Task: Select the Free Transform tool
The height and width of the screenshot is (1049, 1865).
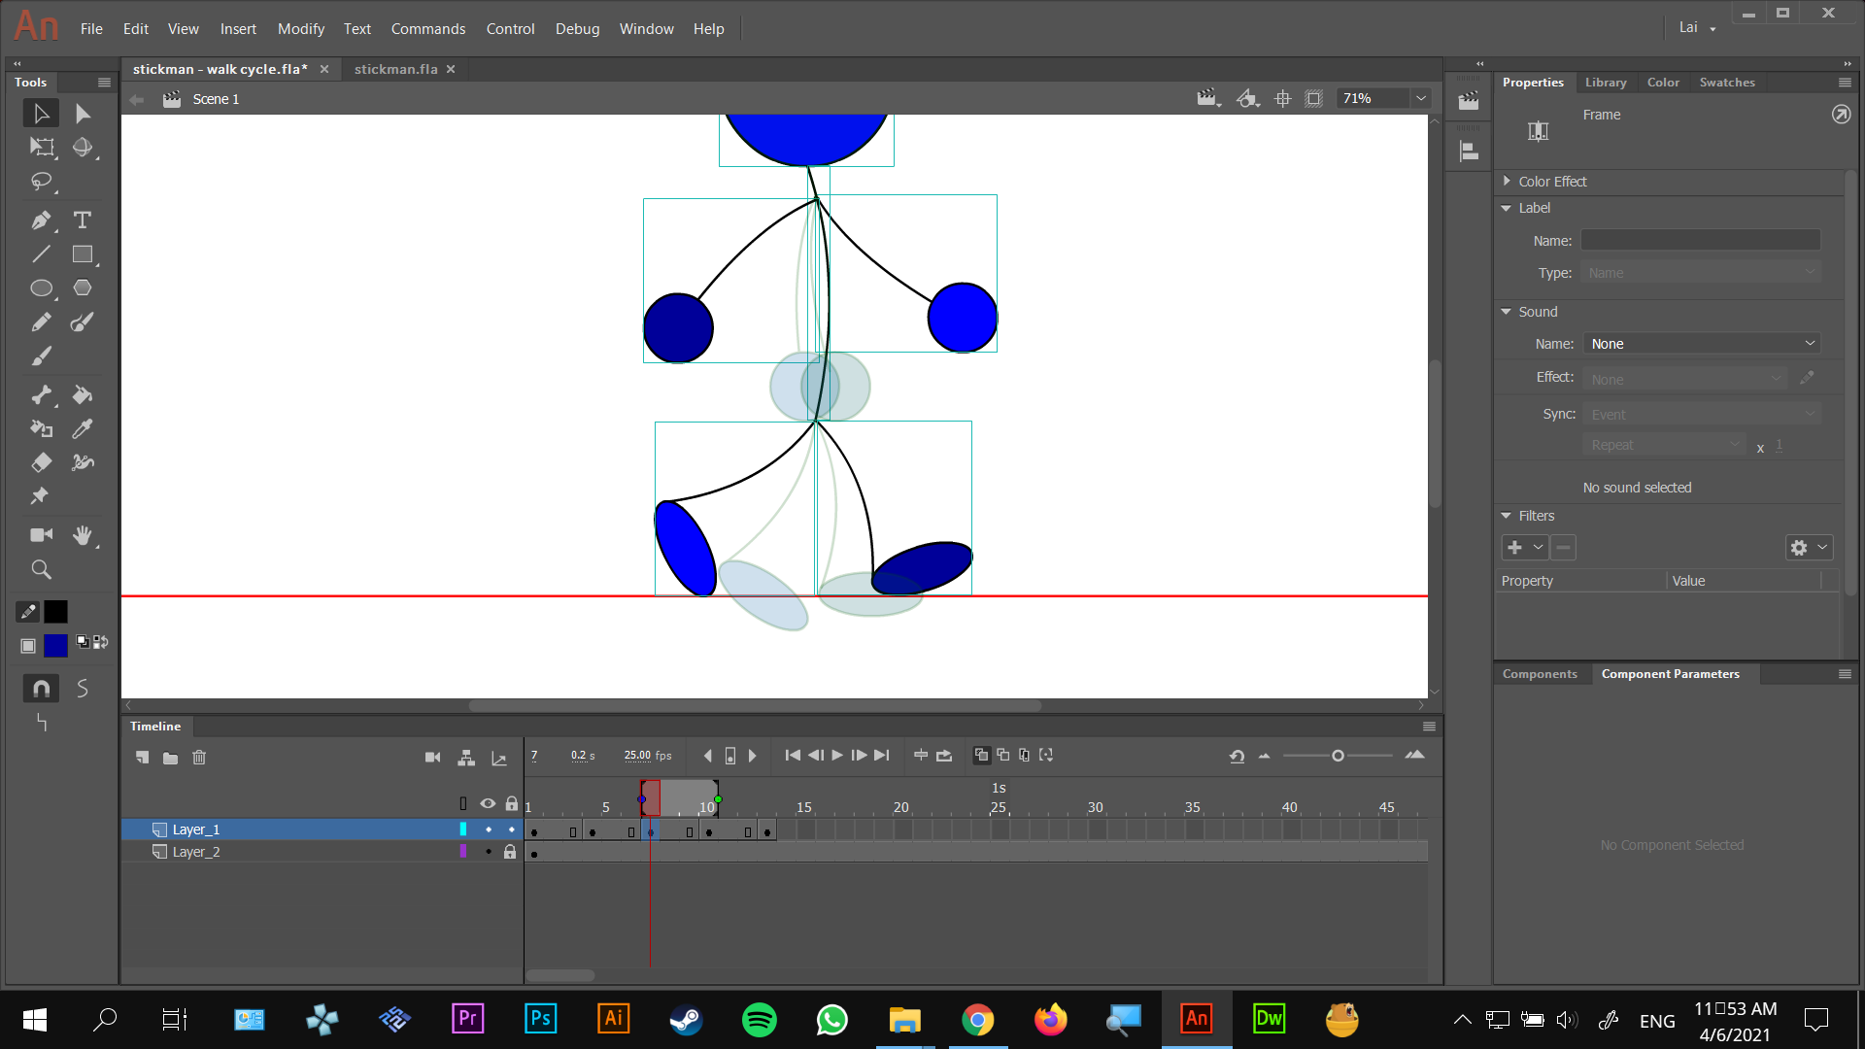Action: [x=41, y=148]
